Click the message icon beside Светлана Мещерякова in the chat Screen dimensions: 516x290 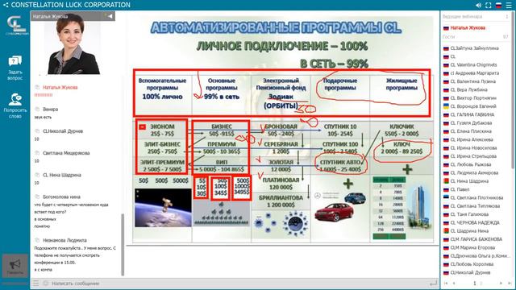click(37, 153)
